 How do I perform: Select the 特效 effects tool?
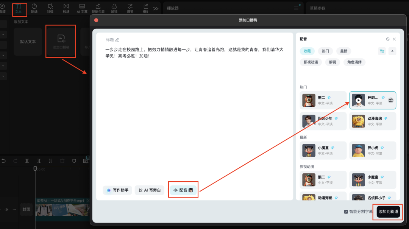(50, 8)
